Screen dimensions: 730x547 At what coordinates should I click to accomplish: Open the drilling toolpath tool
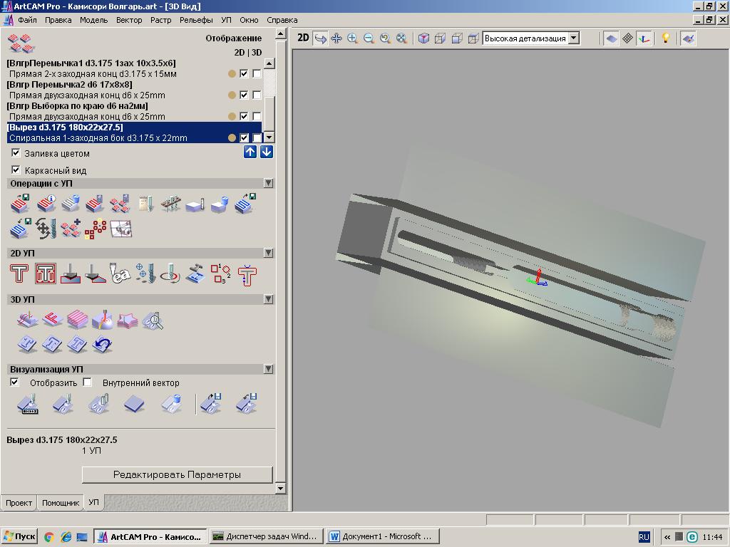[x=145, y=274]
